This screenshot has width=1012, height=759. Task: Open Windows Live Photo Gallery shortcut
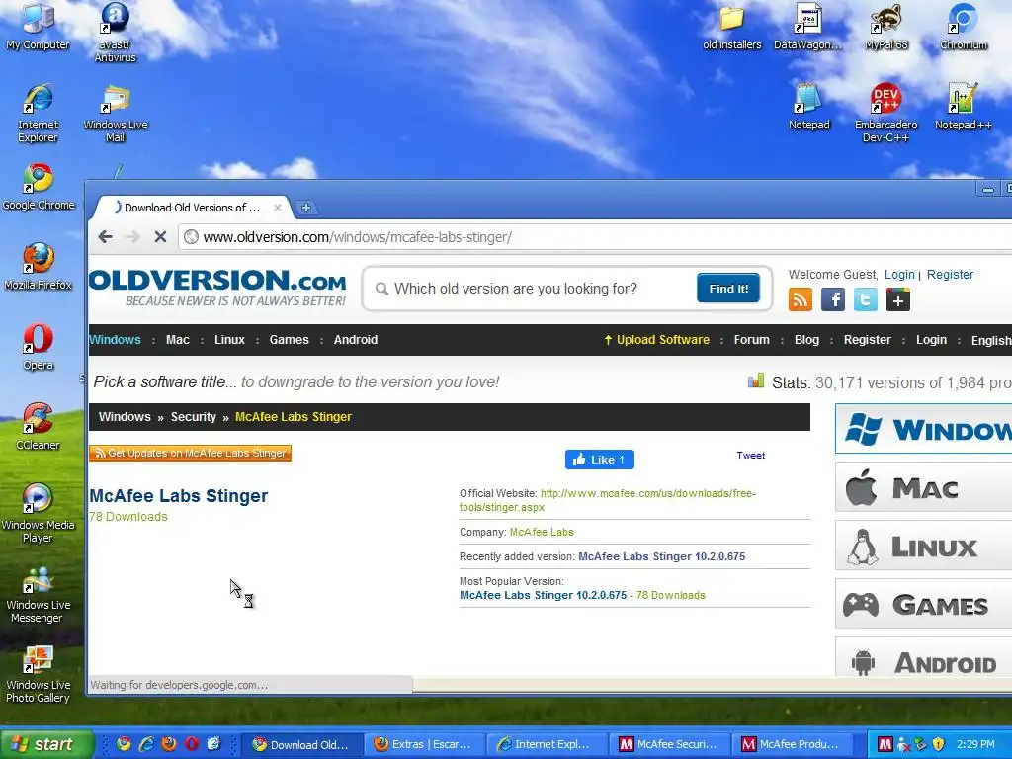[39, 674]
